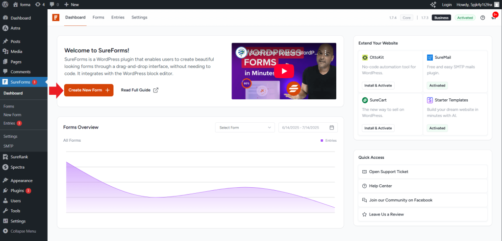
Task: Click the SureForms logo icon in header
Action: pos(56,18)
